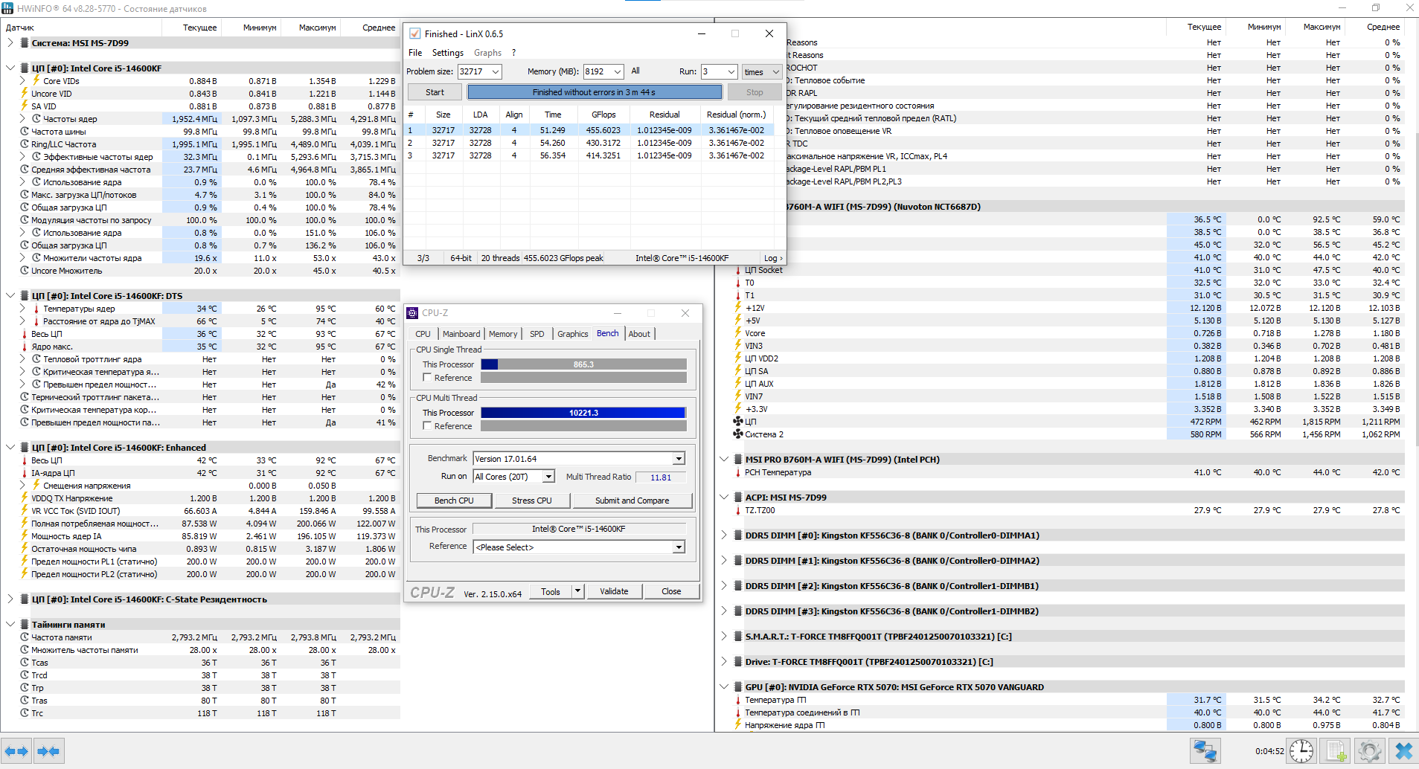Expand C-State Резидентность group
Image resolution: width=1419 pixels, height=769 pixels.
(x=10, y=599)
